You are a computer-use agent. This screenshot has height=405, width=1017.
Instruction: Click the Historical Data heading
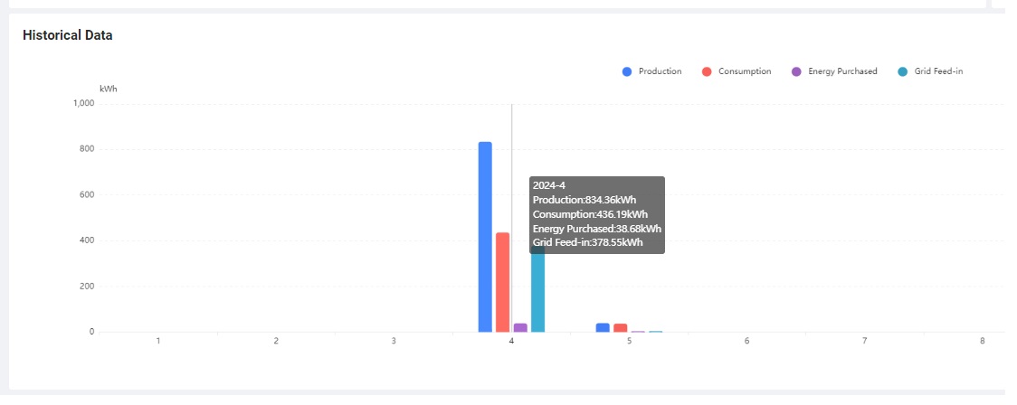tap(68, 35)
